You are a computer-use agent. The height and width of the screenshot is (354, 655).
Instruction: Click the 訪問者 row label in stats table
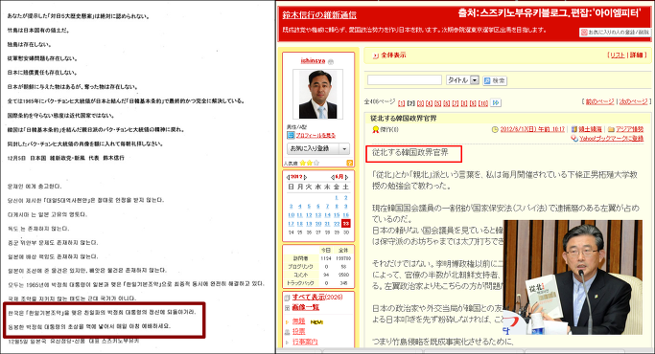[x=300, y=258]
